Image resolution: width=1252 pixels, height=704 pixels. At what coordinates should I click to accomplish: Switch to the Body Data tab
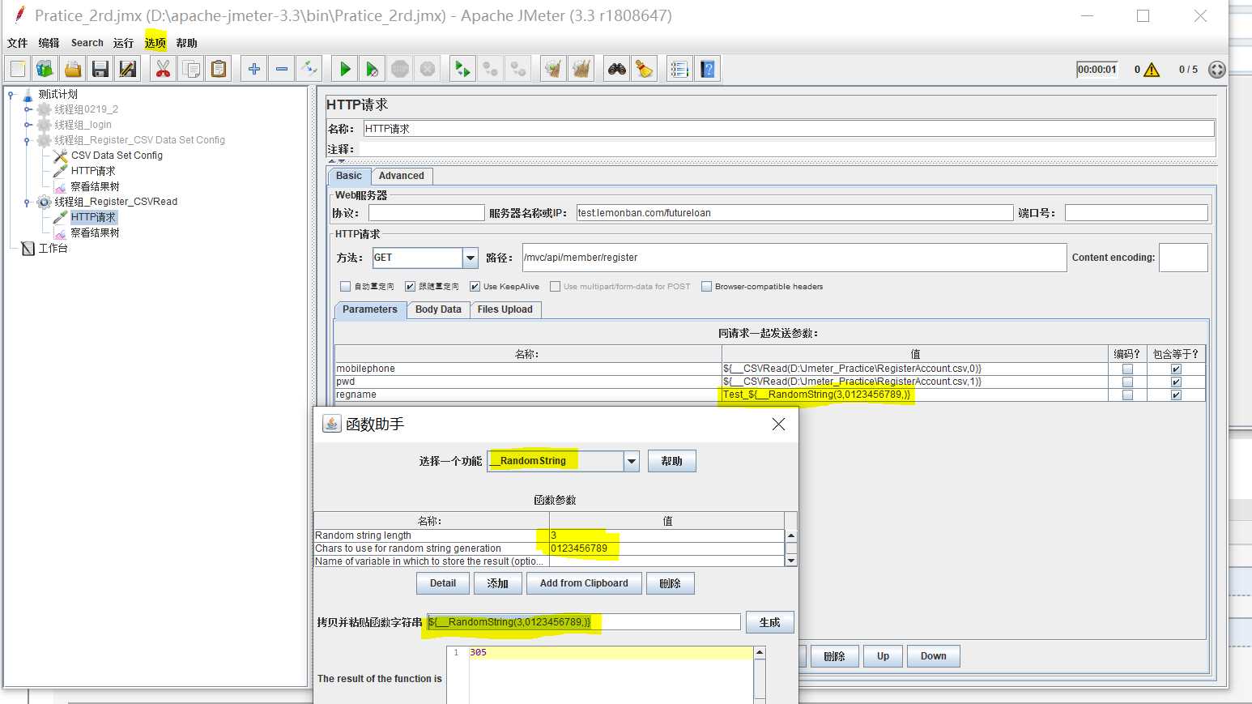click(438, 309)
